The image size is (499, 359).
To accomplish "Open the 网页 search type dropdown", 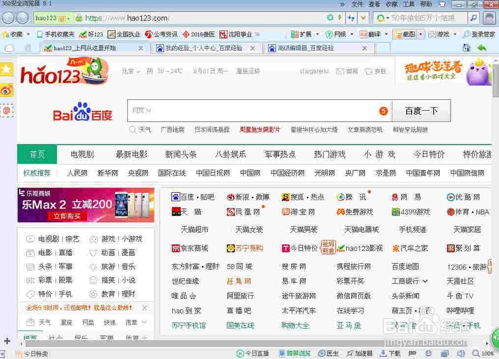I will [141, 110].
